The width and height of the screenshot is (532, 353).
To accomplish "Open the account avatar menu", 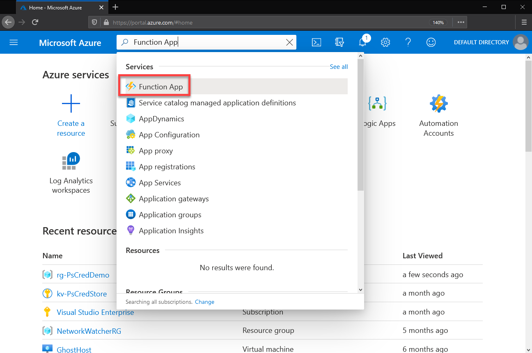I will point(521,42).
